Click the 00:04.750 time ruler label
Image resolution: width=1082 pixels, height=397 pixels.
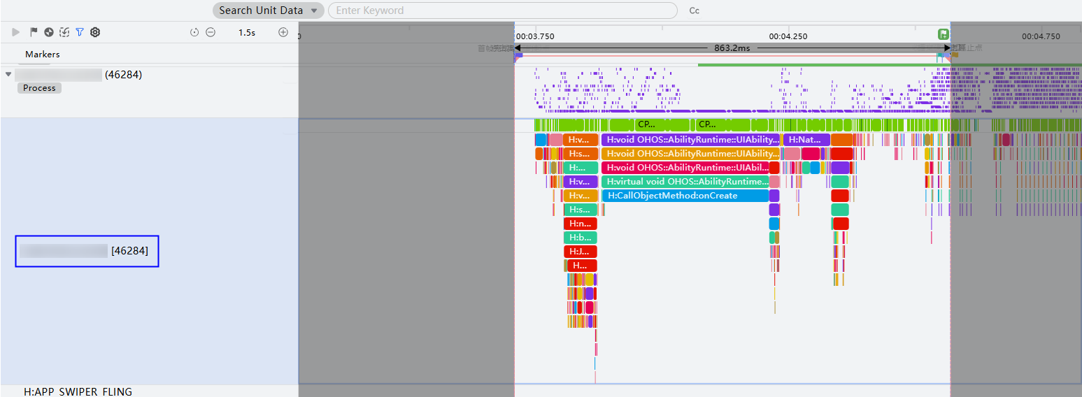(1041, 36)
